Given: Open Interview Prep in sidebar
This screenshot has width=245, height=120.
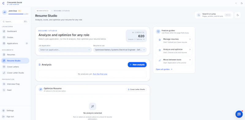Looking at the screenshot, I should click(x=15, y=84).
